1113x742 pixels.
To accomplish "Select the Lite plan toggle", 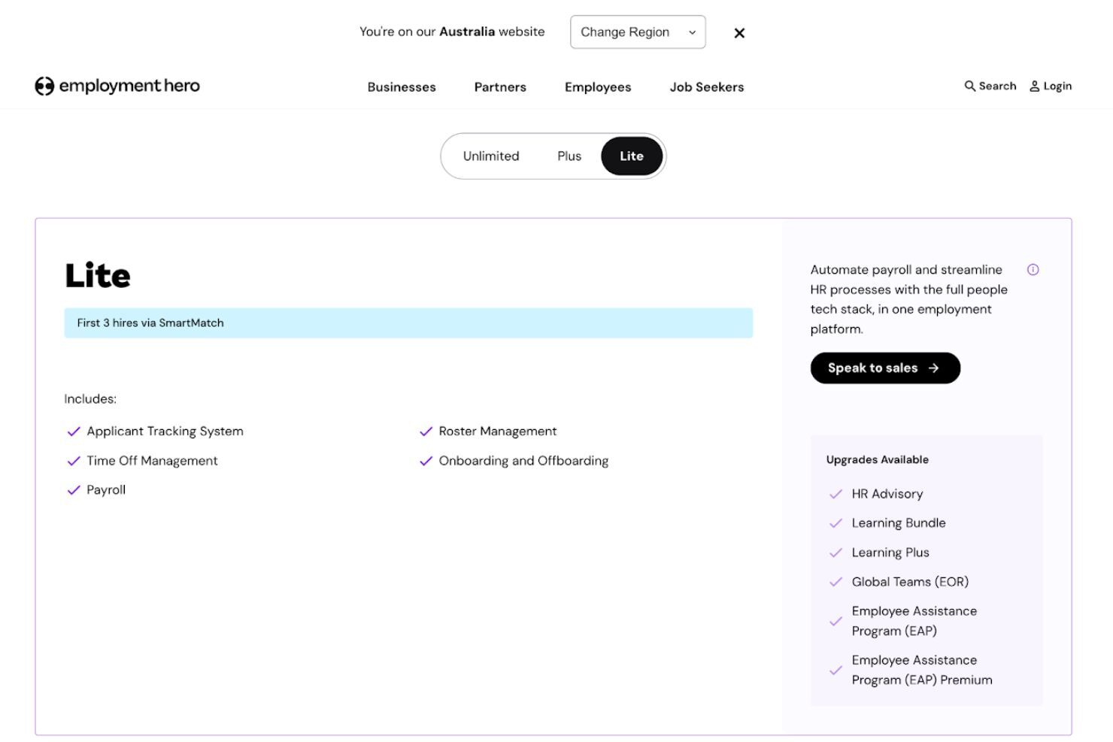I will point(631,156).
